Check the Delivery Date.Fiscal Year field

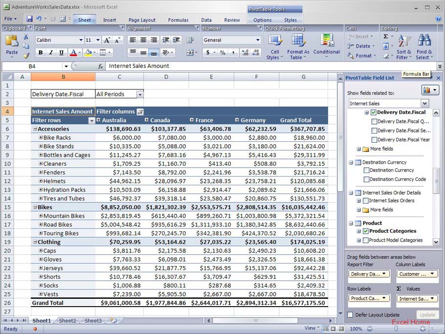pyautogui.click(x=374, y=140)
